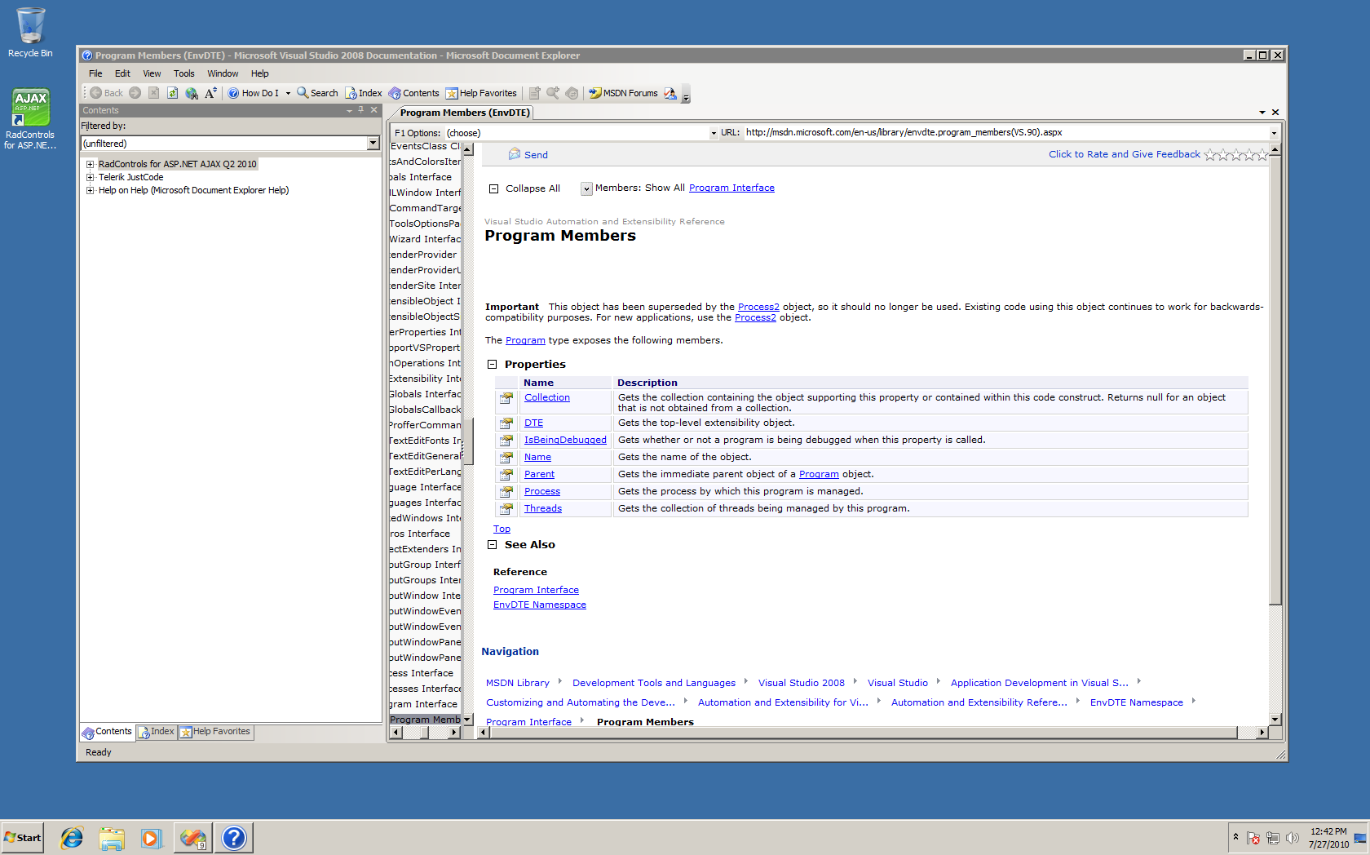Image resolution: width=1370 pixels, height=855 pixels.
Task: Click the Sync with Table of Contents icon
Action: point(572,93)
